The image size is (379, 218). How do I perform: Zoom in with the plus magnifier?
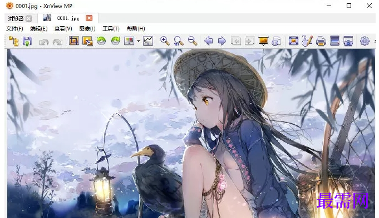click(x=165, y=41)
